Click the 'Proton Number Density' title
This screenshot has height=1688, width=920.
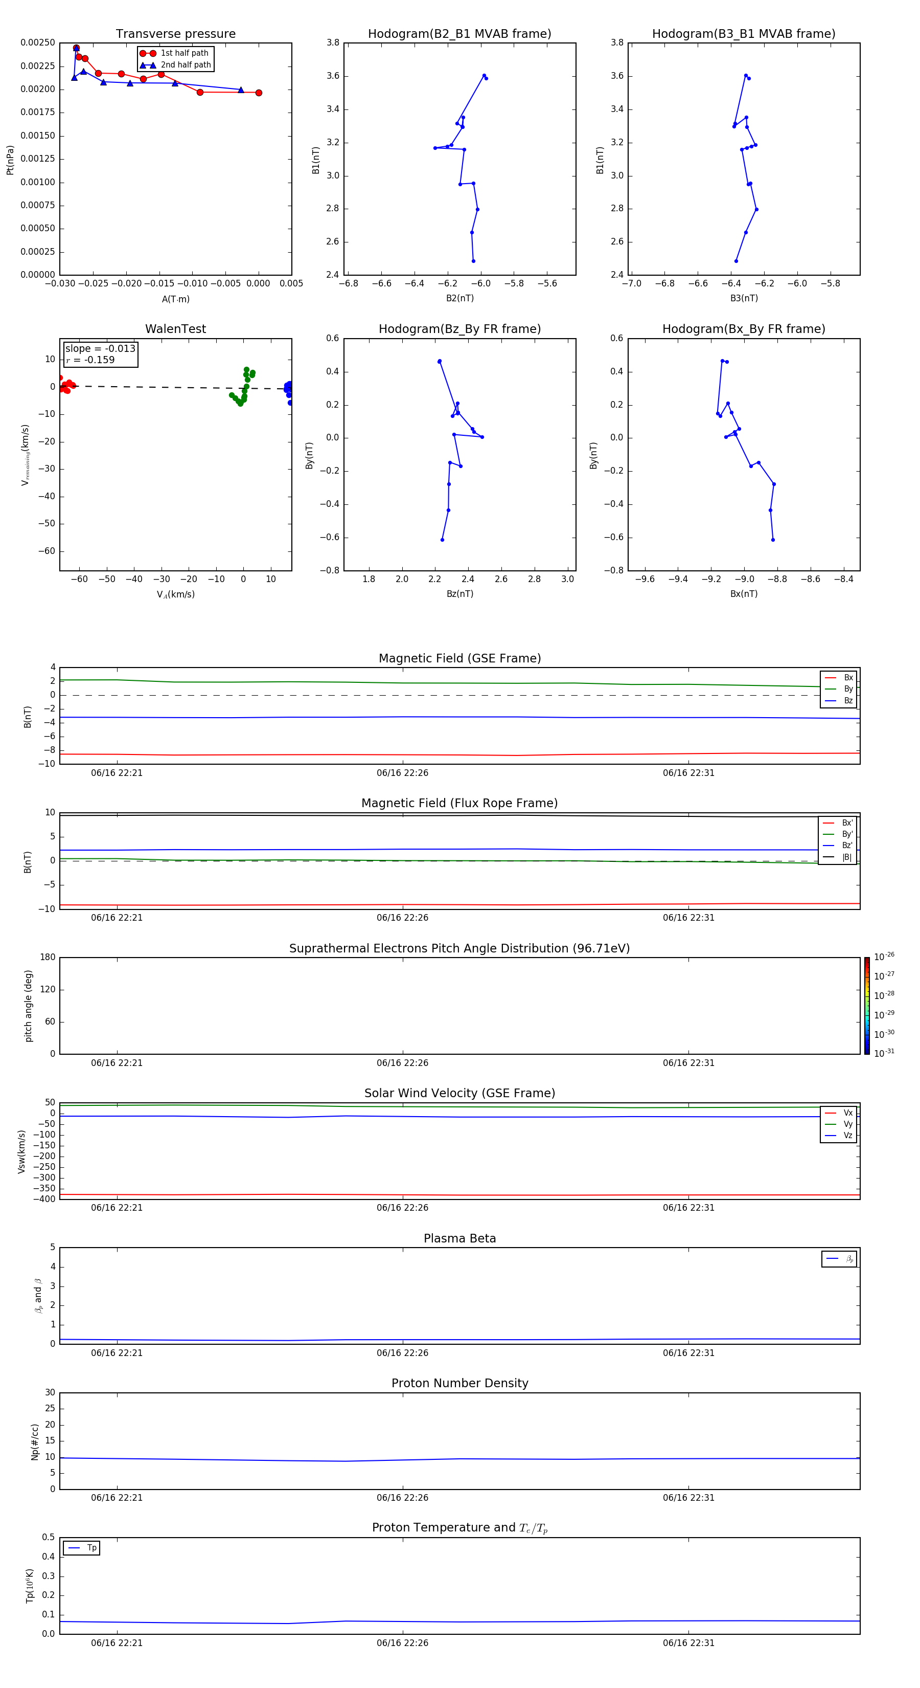(459, 1384)
